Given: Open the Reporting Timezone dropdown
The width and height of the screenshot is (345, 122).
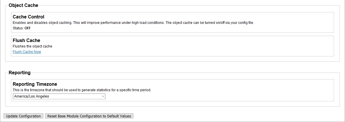Looking at the screenshot, I should tap(59, 96).
